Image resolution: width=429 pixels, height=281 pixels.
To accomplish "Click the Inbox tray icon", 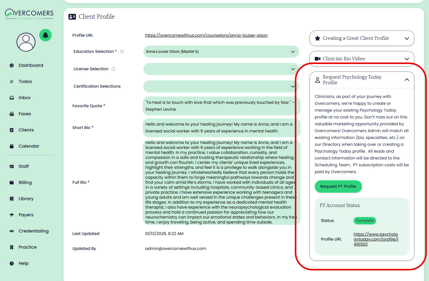I will tap(12, 98).
